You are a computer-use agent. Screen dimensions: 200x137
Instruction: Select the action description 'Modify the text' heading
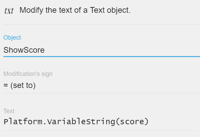(75, 10)
